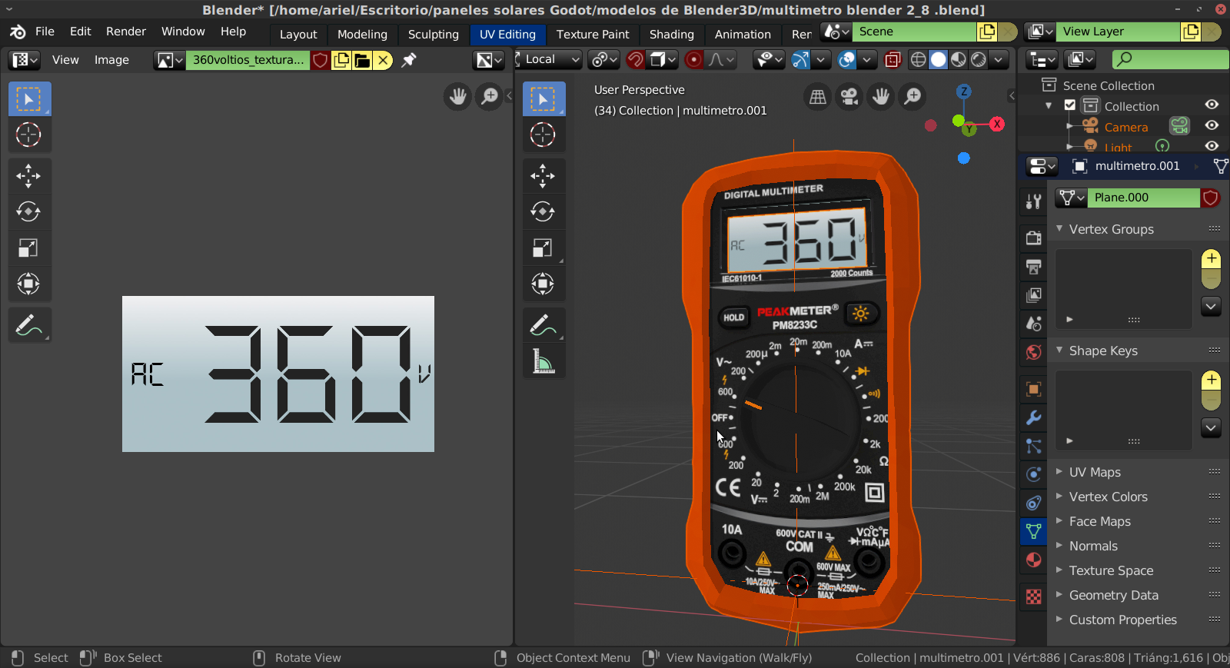Viewport: 1230px width, 668px height.
Task: Select the Move tool in the 3D viewport toolbar
Action: coord(543,176)
